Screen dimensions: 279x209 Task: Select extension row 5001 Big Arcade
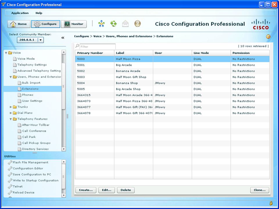[172, 65]
